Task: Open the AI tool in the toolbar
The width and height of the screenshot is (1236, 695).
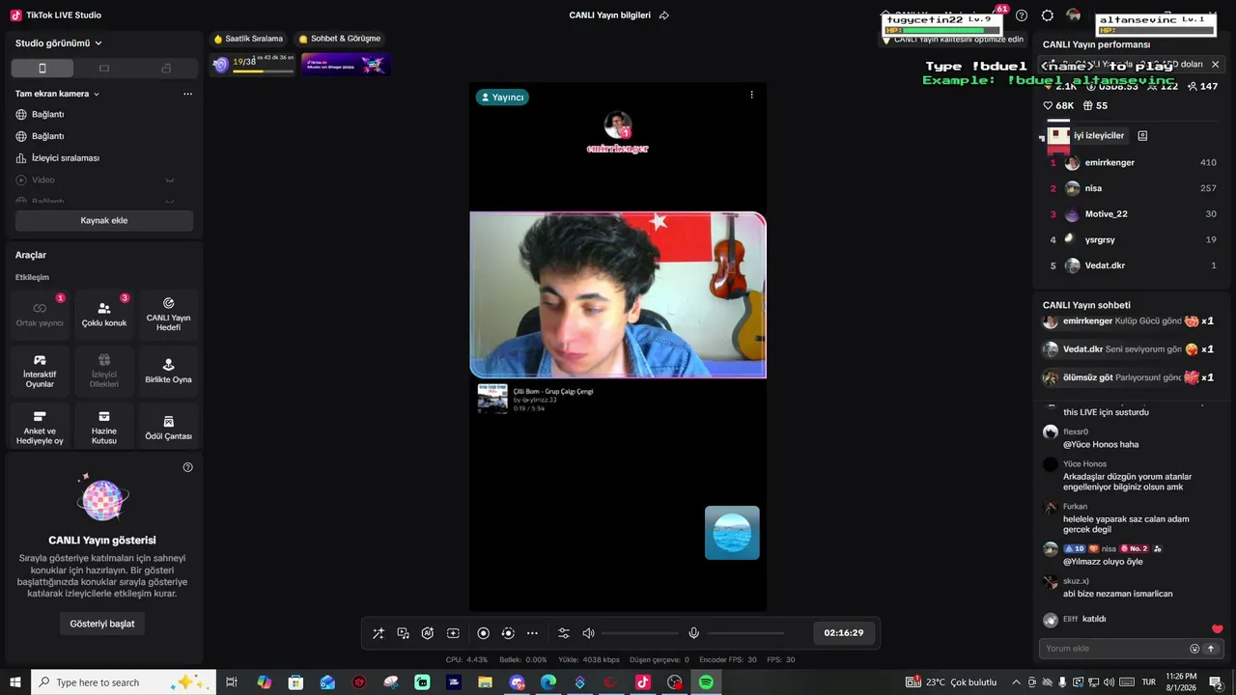Action: (x=428, y=633)
